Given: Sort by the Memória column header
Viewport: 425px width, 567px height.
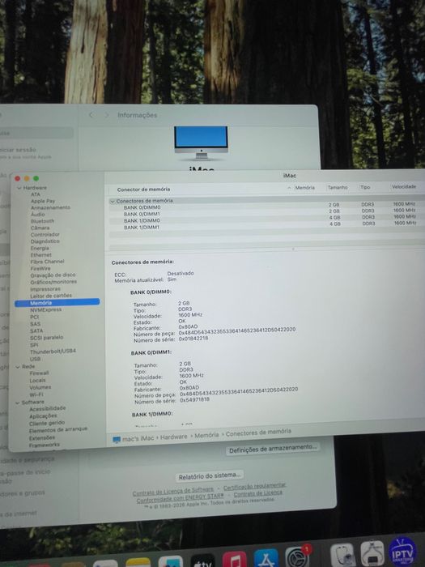Looking at the screenshot, I should pos(304,188).
